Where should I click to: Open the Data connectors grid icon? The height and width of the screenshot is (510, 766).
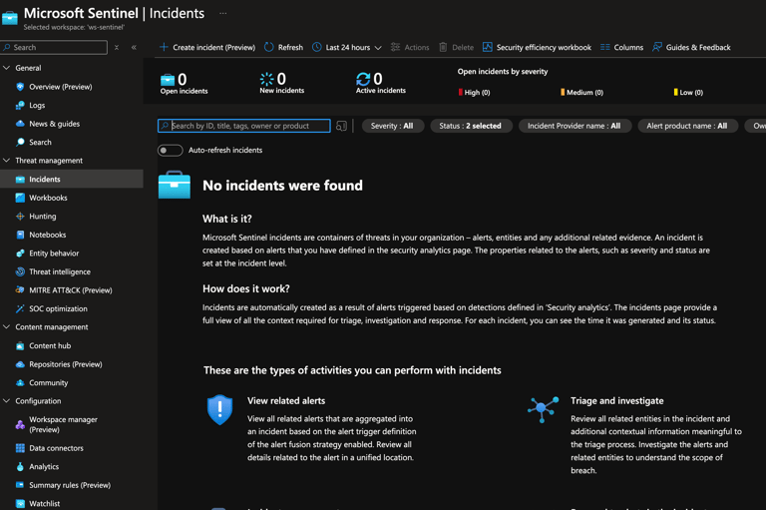pos(20,448)
